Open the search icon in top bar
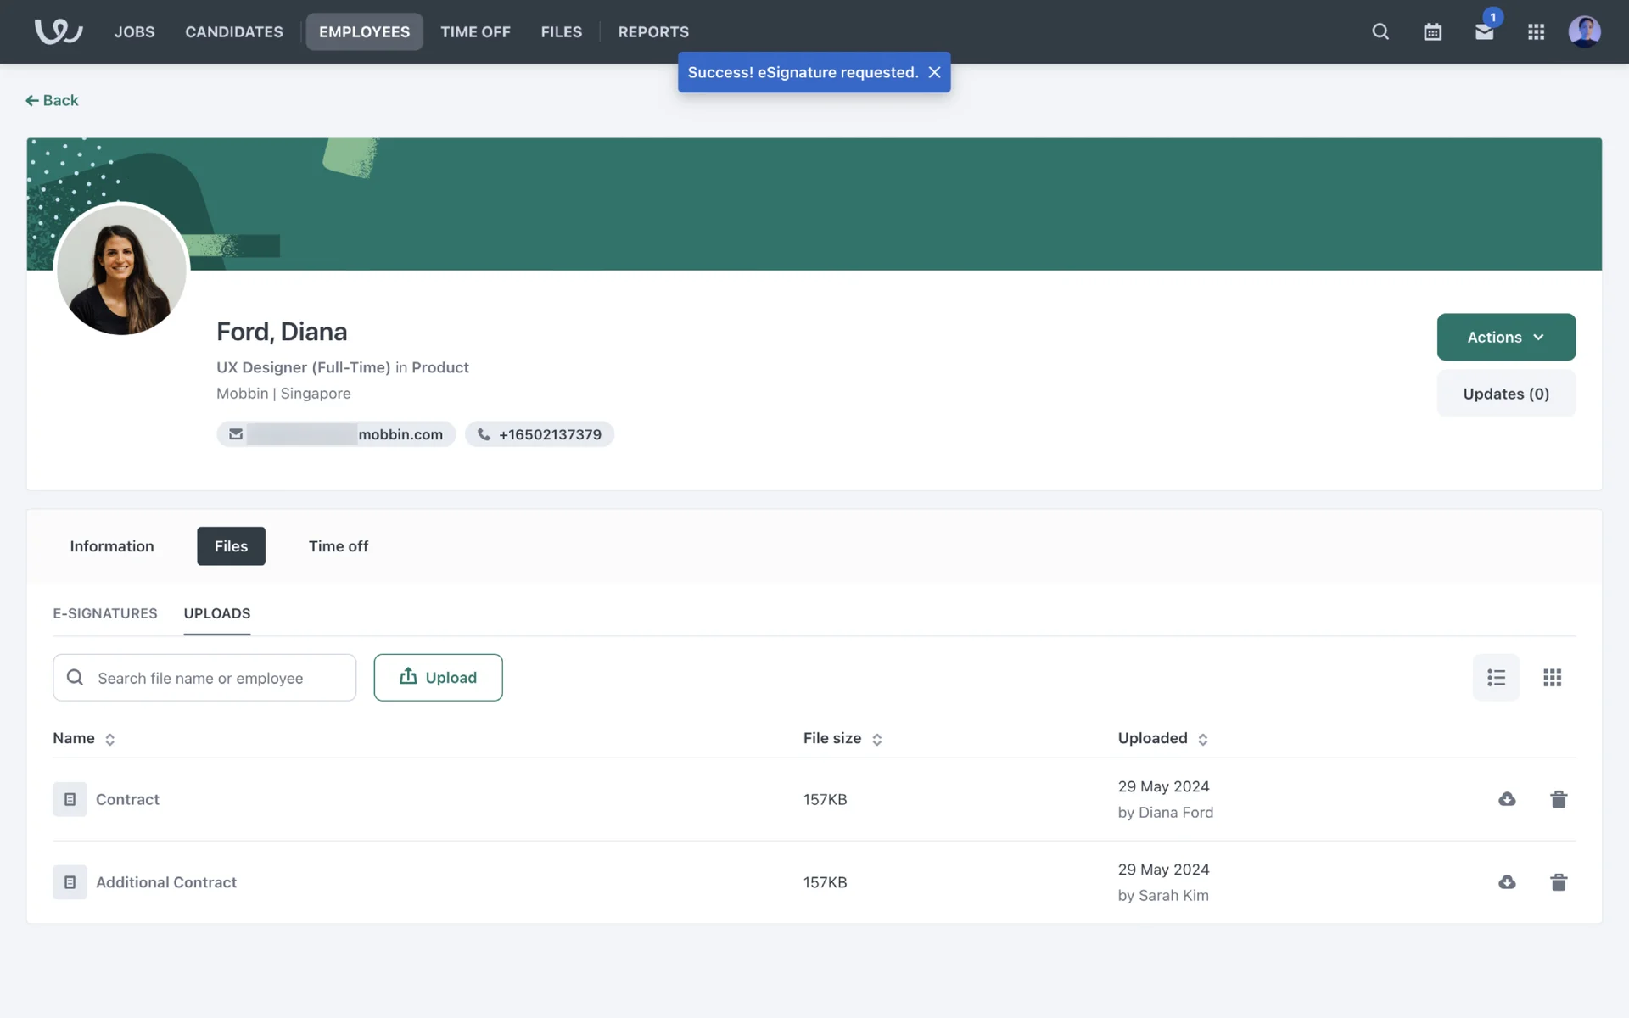The width and height of the screenshot is (1629, 1018). [x=1380, y=31]
